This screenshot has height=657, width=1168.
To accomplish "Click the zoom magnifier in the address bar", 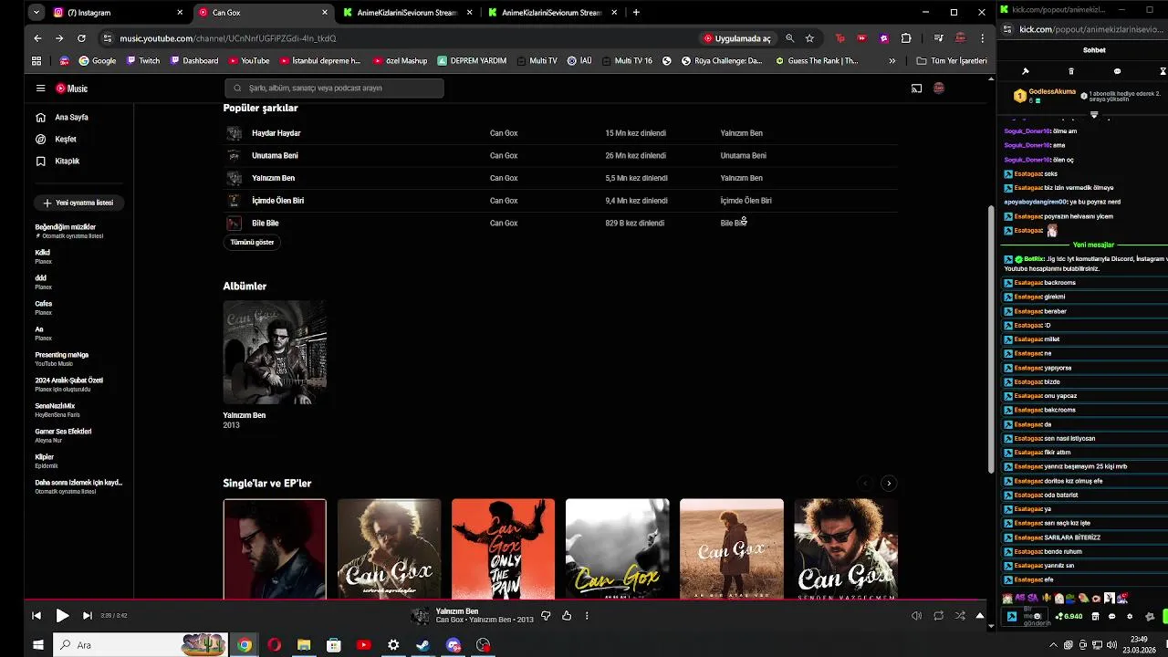I will 790,38.
